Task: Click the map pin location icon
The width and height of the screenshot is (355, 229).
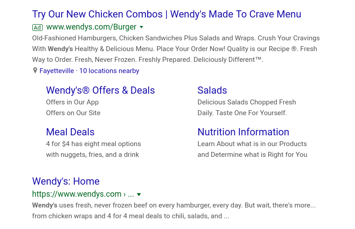Action: [35, 70]
